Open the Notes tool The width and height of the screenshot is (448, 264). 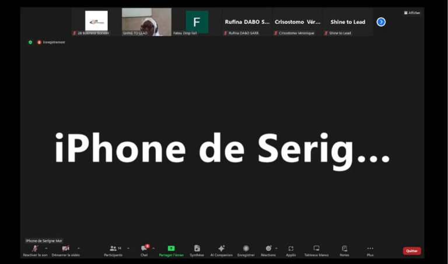[344, 249]
